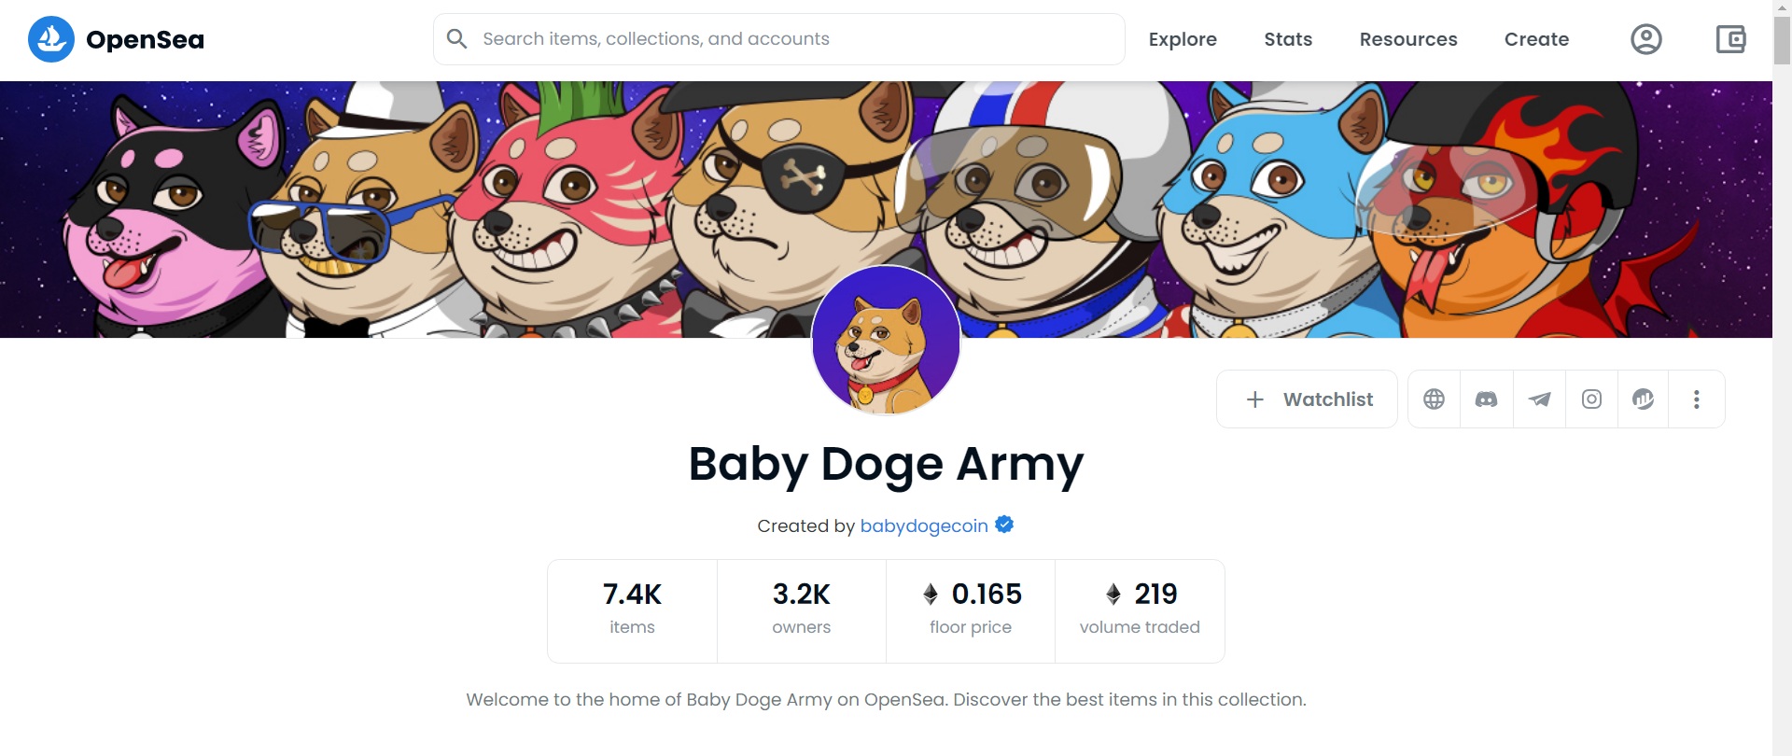Viewport: 1792px width, 756px height.
Task: Open the babydogecoin creator link
Action: 923,525
